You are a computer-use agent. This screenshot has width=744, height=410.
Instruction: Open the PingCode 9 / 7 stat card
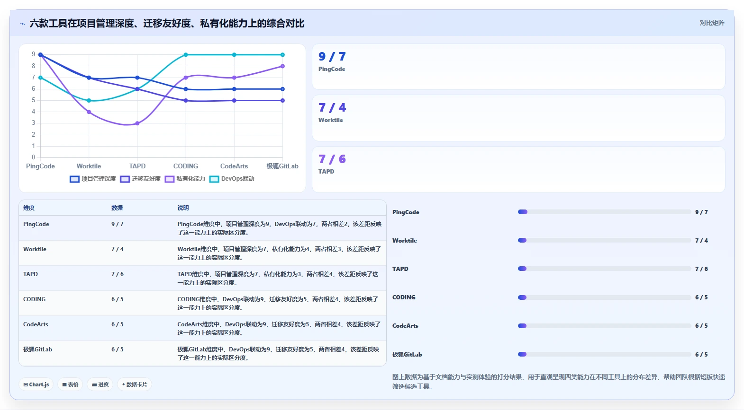coord(518,67)
